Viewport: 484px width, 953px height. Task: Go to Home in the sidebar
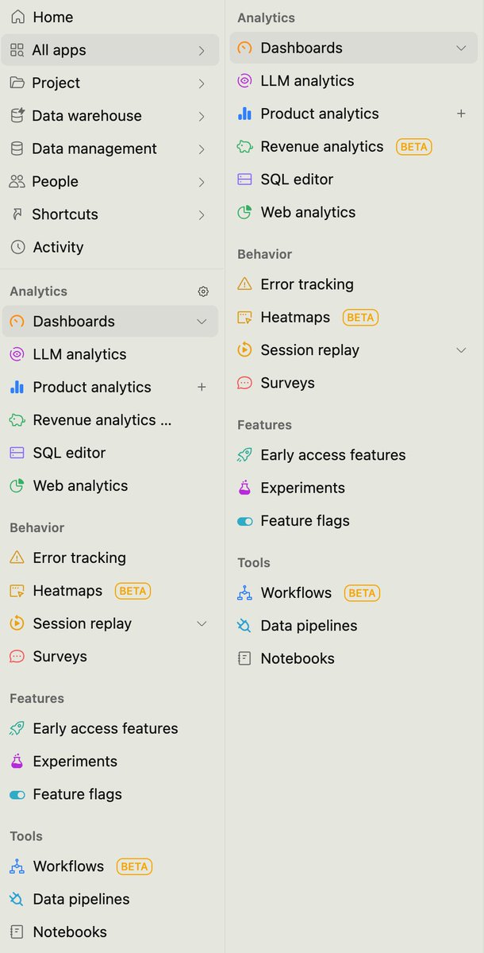coord(52,17)
